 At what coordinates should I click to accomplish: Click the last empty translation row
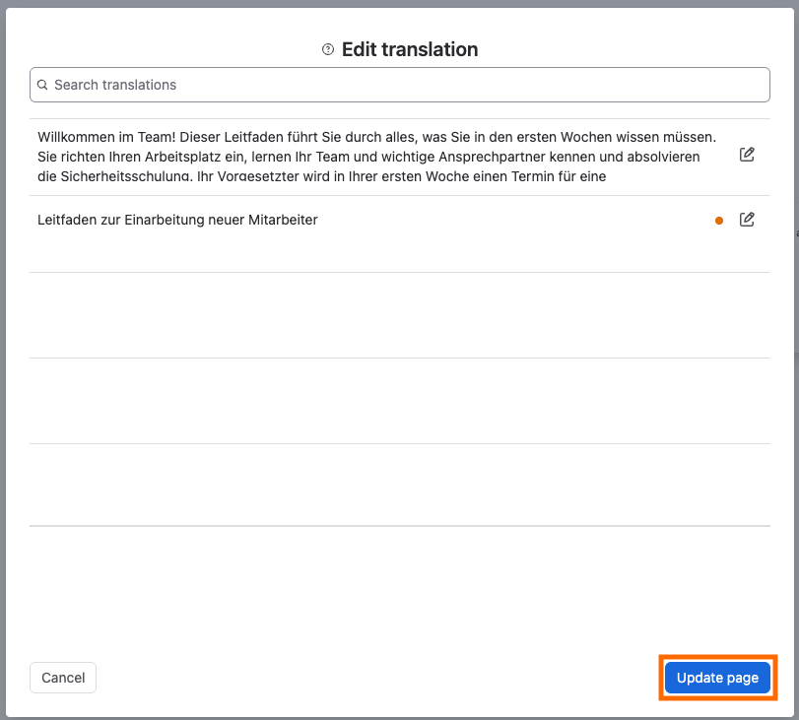[400, 485]
